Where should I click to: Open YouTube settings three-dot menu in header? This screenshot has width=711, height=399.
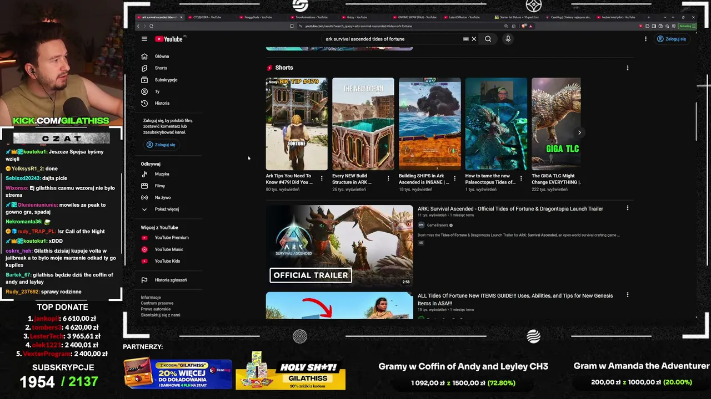tap(645, 39)
